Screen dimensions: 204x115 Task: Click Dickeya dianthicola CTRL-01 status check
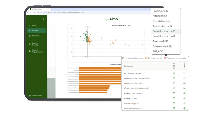tap(174, 93)
